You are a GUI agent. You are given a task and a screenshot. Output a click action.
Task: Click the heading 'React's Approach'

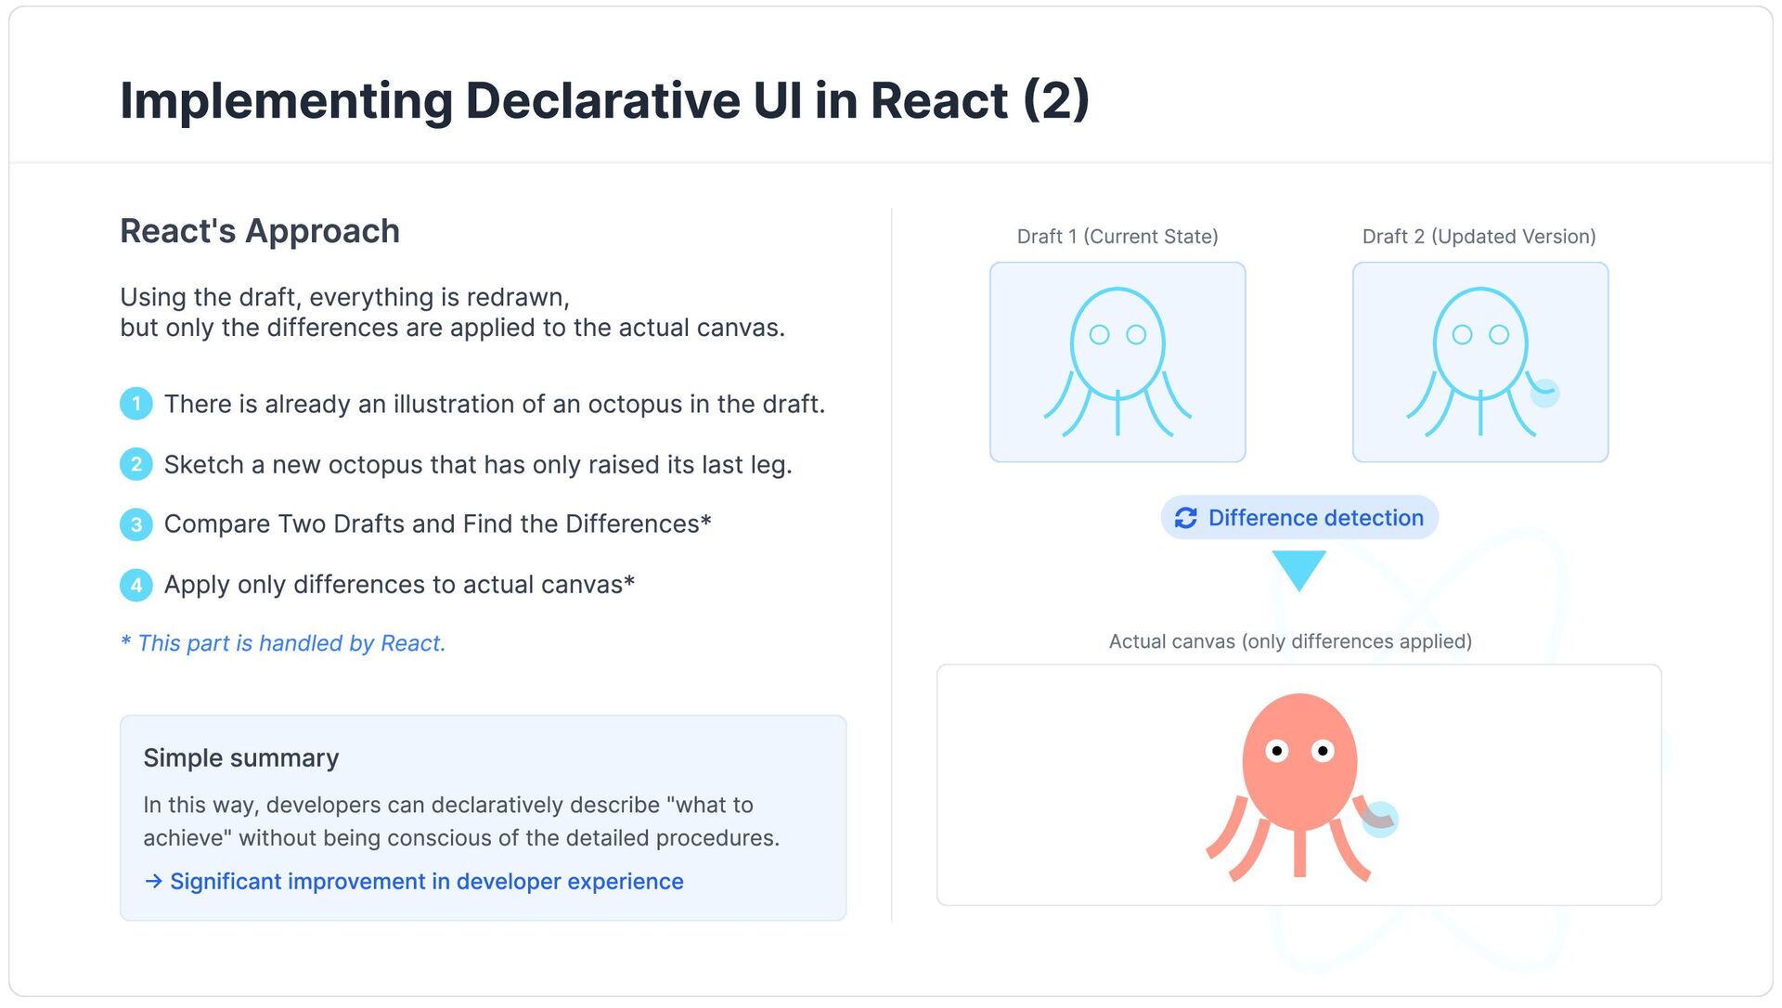[260, 231]
